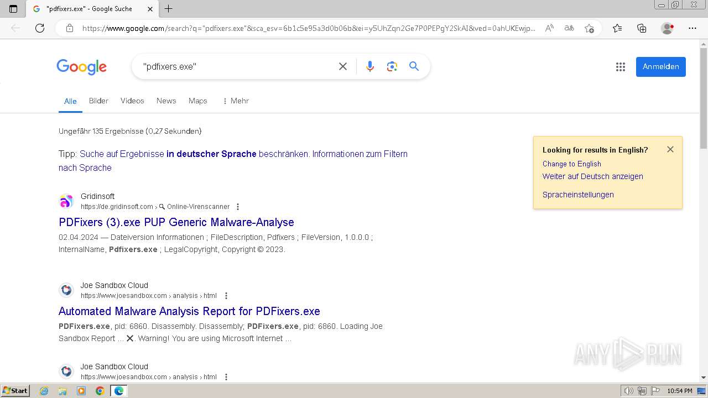Viewport: 708px width, 398px height.
Task: Click the address bar URL
Action: [309, 28]
